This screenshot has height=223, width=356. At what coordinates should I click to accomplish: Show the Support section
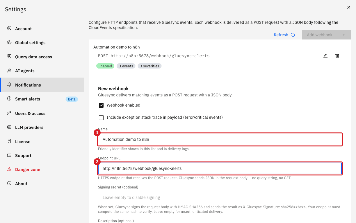[42, 155]
